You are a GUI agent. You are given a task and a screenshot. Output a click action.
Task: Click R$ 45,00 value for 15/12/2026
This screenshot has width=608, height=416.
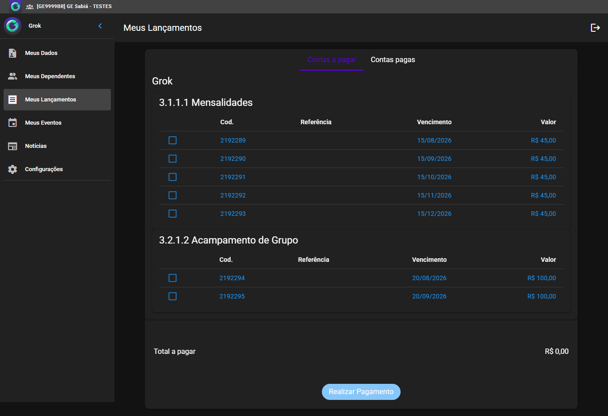click(544, 214)
